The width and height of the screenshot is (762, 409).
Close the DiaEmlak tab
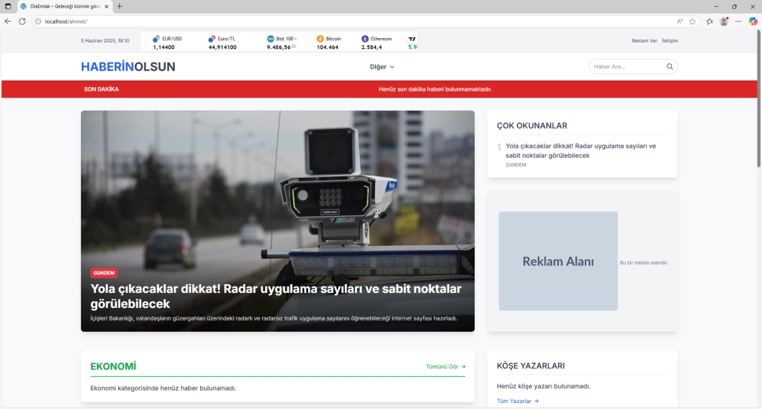(x=106, y=6)
